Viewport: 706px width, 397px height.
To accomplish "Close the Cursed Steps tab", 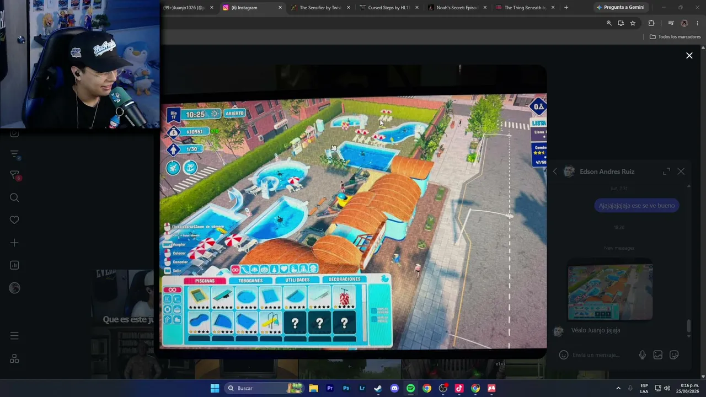I will point(417,8).
